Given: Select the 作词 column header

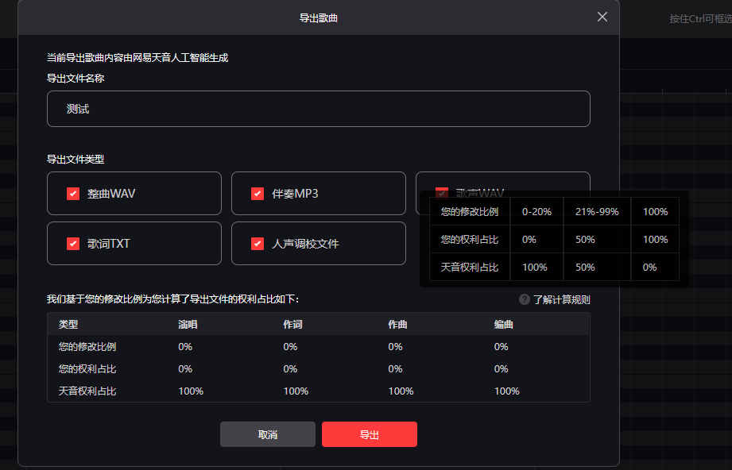Looking at the screenshot, I should (293, 325).
